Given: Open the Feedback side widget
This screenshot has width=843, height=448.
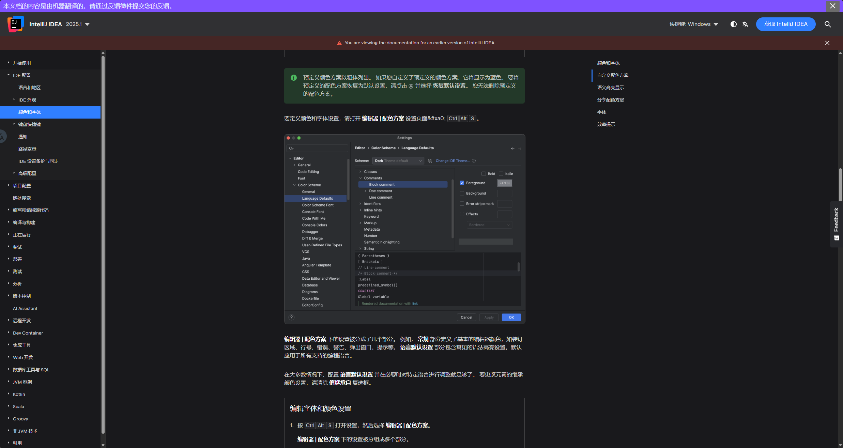Looking at the screenshot, I should (x=836, y=224).
